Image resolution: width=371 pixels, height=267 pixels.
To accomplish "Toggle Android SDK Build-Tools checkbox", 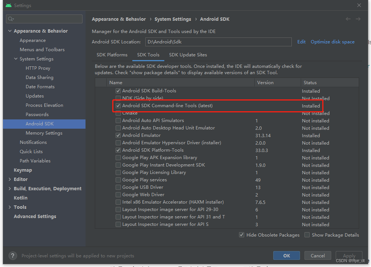I will click(118, 90).
